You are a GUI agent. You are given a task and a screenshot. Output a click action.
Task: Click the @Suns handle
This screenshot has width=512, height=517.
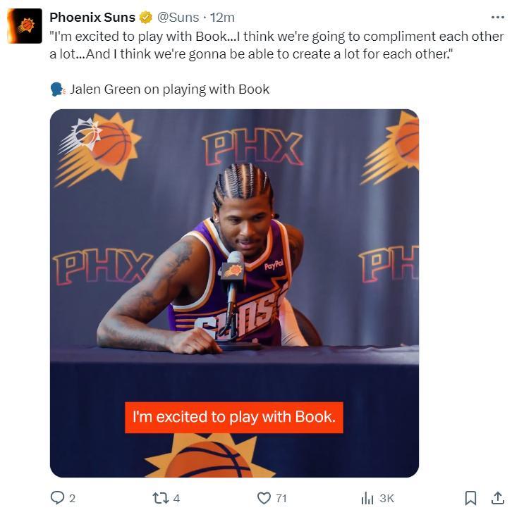point(178,17)
